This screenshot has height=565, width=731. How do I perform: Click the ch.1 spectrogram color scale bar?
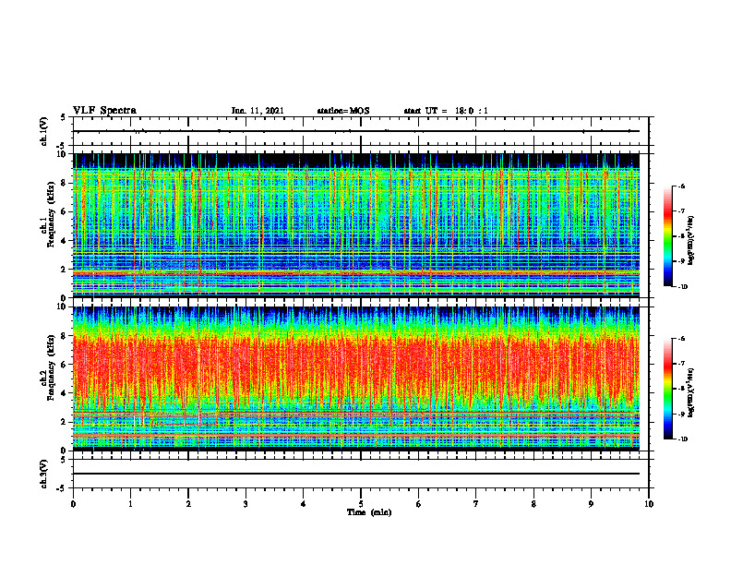click(x=667, y=236)
